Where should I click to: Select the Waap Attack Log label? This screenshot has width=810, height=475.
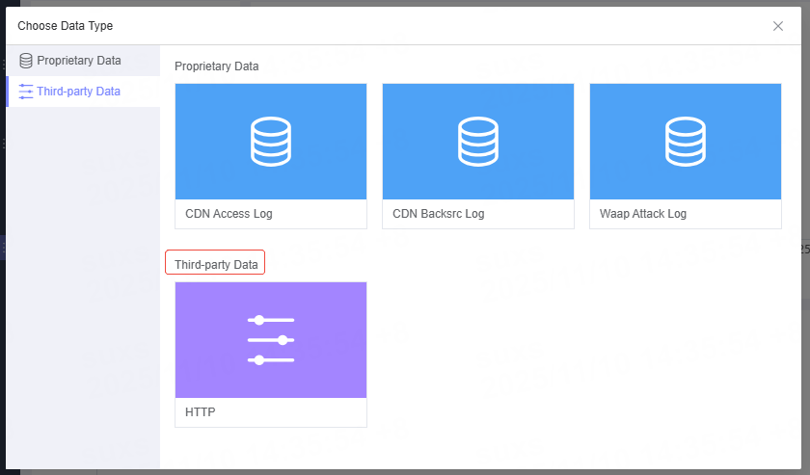pos(642,214)
